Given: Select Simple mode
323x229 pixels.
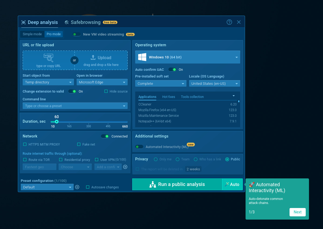Looking at the screenshot, I should [32, 34].
